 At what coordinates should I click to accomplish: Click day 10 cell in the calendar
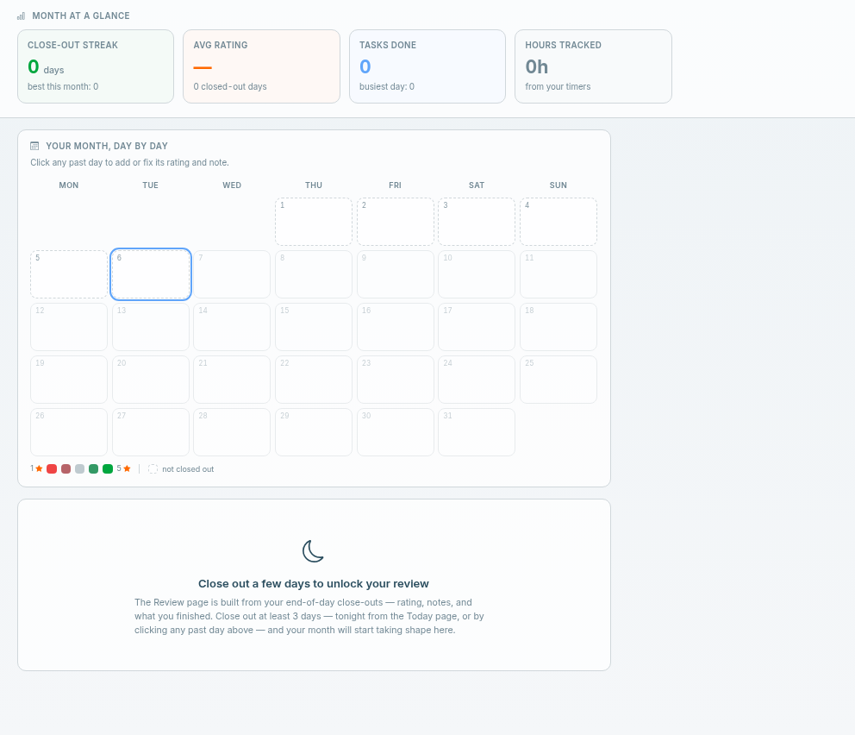click(477, 274)
